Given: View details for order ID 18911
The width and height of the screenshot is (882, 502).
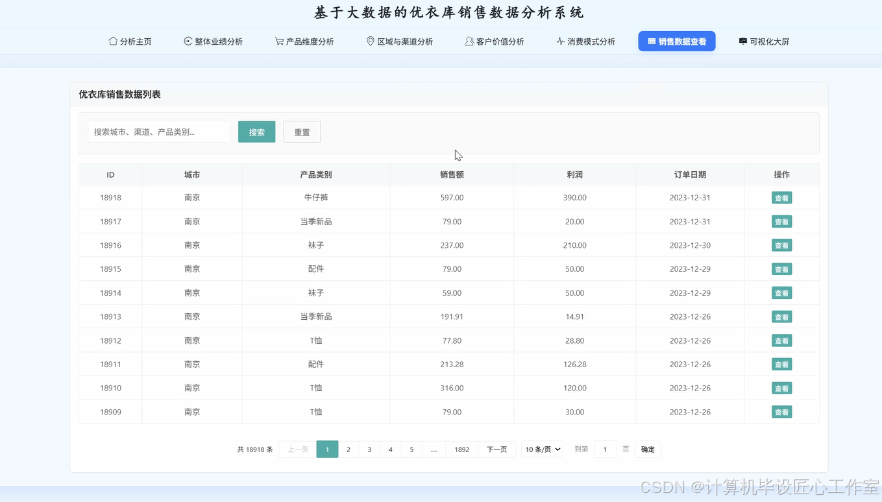Looking at the screenshot, I should 781,365.
